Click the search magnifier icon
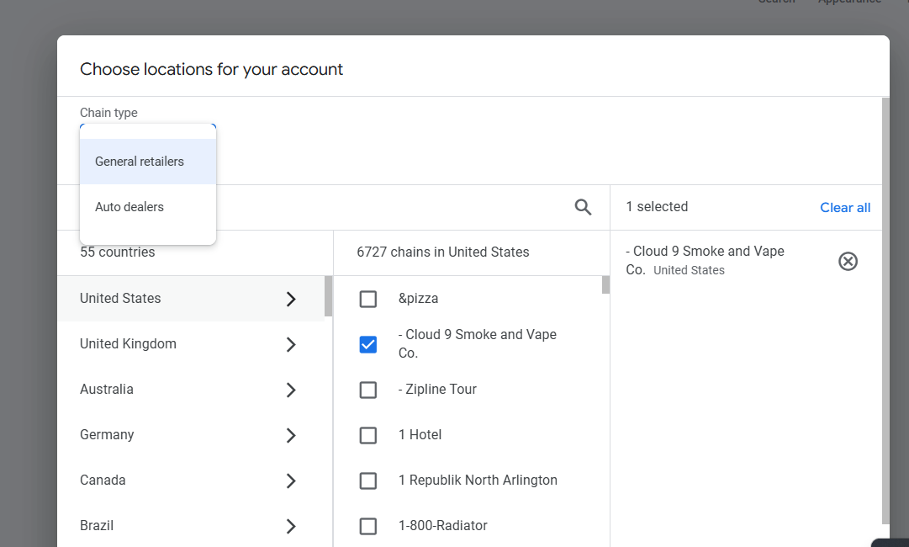 [x=583, y=207]
